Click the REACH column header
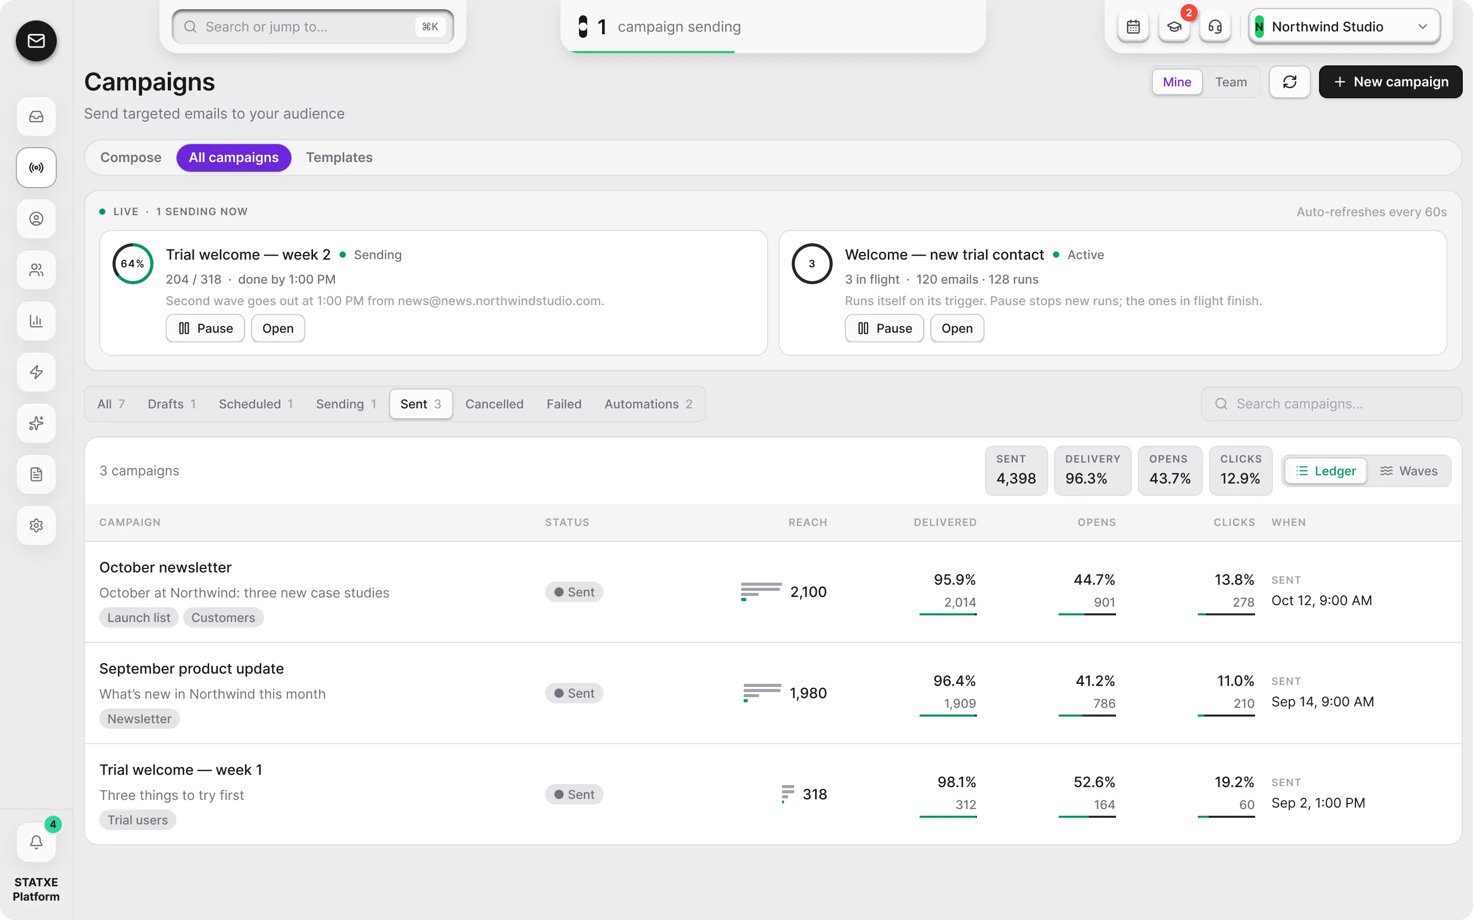The width and height of the screenshot is (1473, 920). click(808, 522)
